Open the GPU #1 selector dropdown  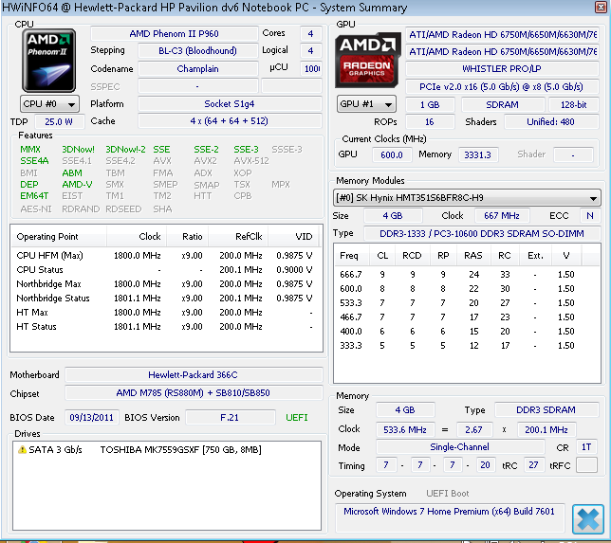[366, 104]
